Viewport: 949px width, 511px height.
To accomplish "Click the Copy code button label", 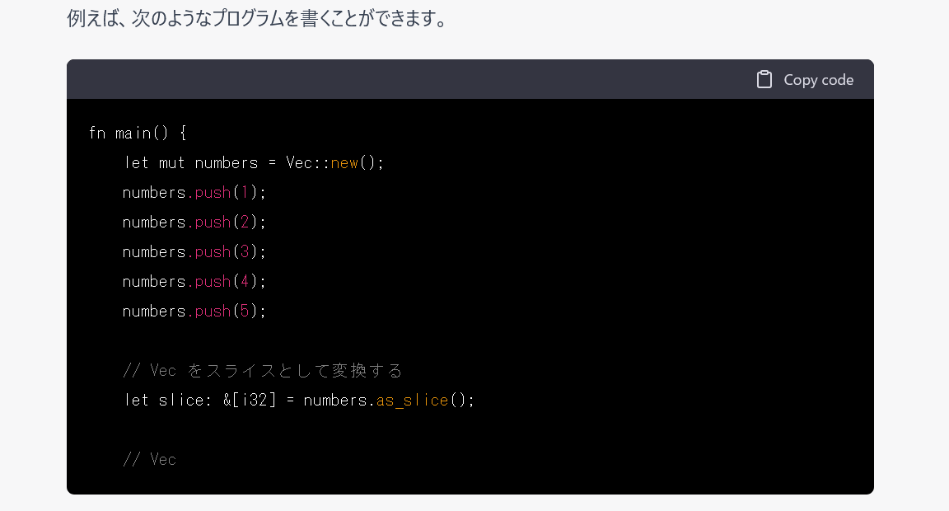I will point(818,80).
